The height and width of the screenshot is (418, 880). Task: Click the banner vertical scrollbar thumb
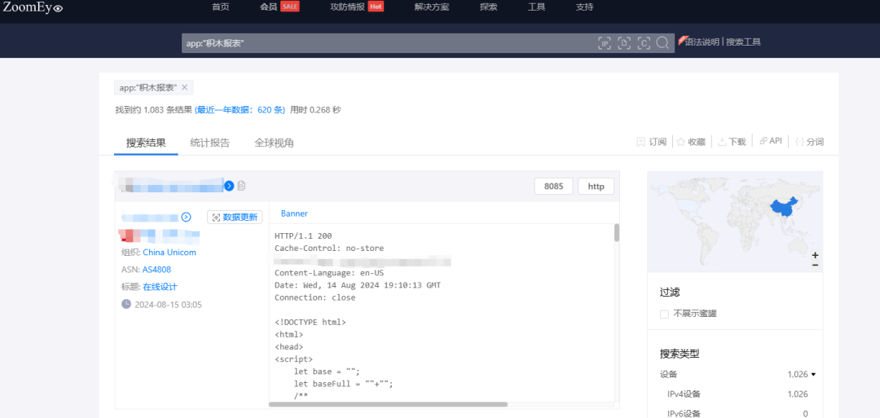point(617,232)
